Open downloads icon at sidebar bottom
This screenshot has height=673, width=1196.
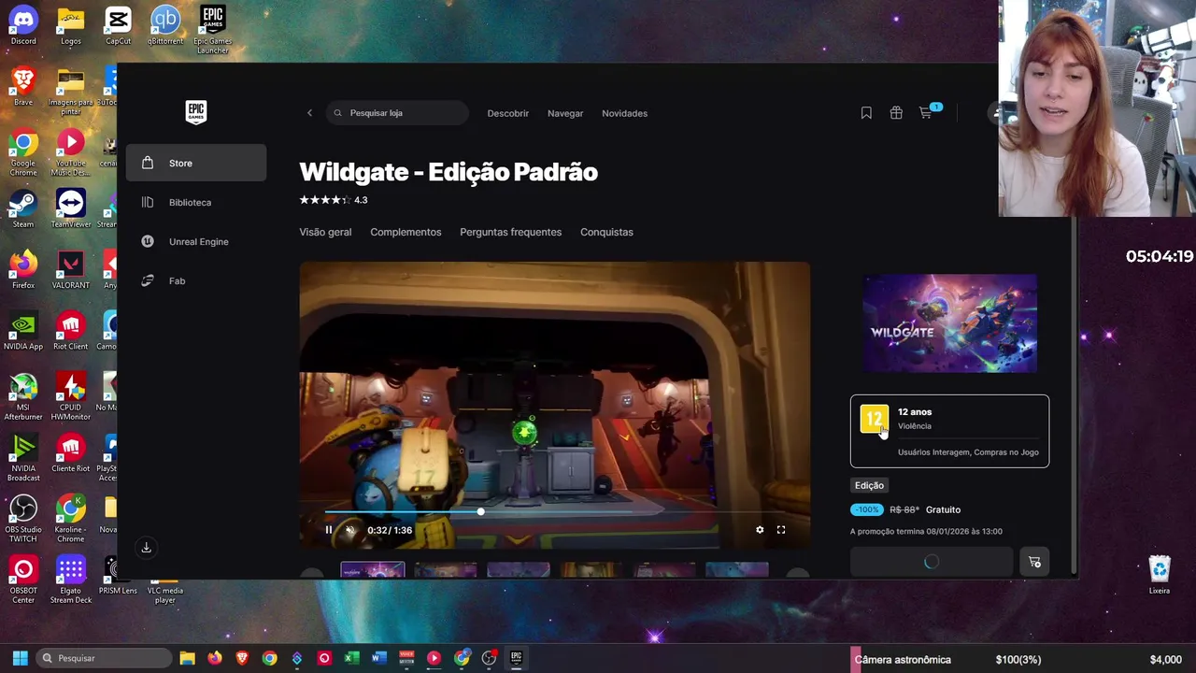click(146, 548)
